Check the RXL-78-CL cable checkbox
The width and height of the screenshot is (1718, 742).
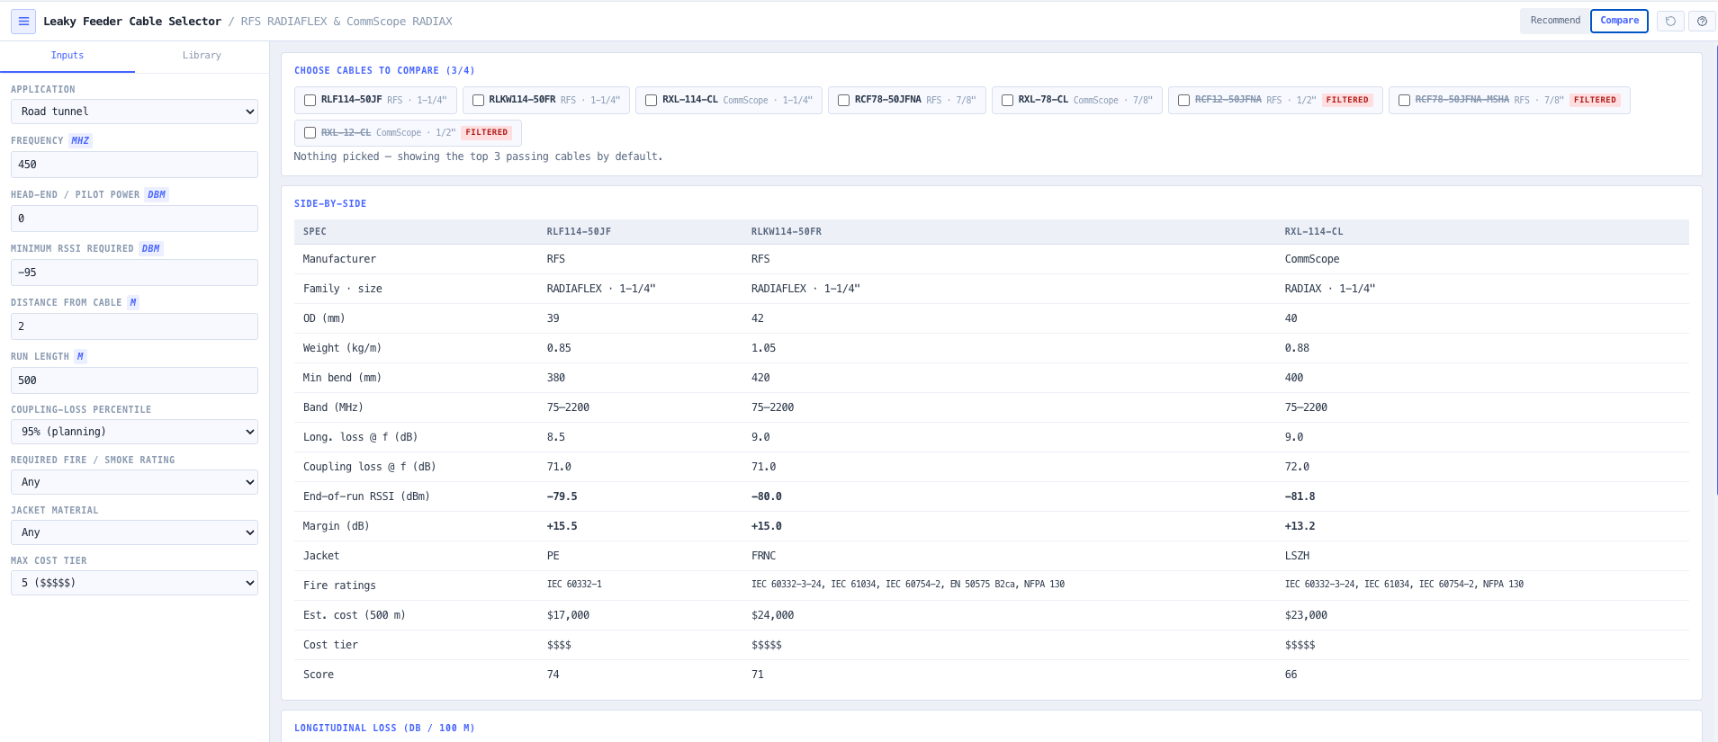[x=1007, y=100]
